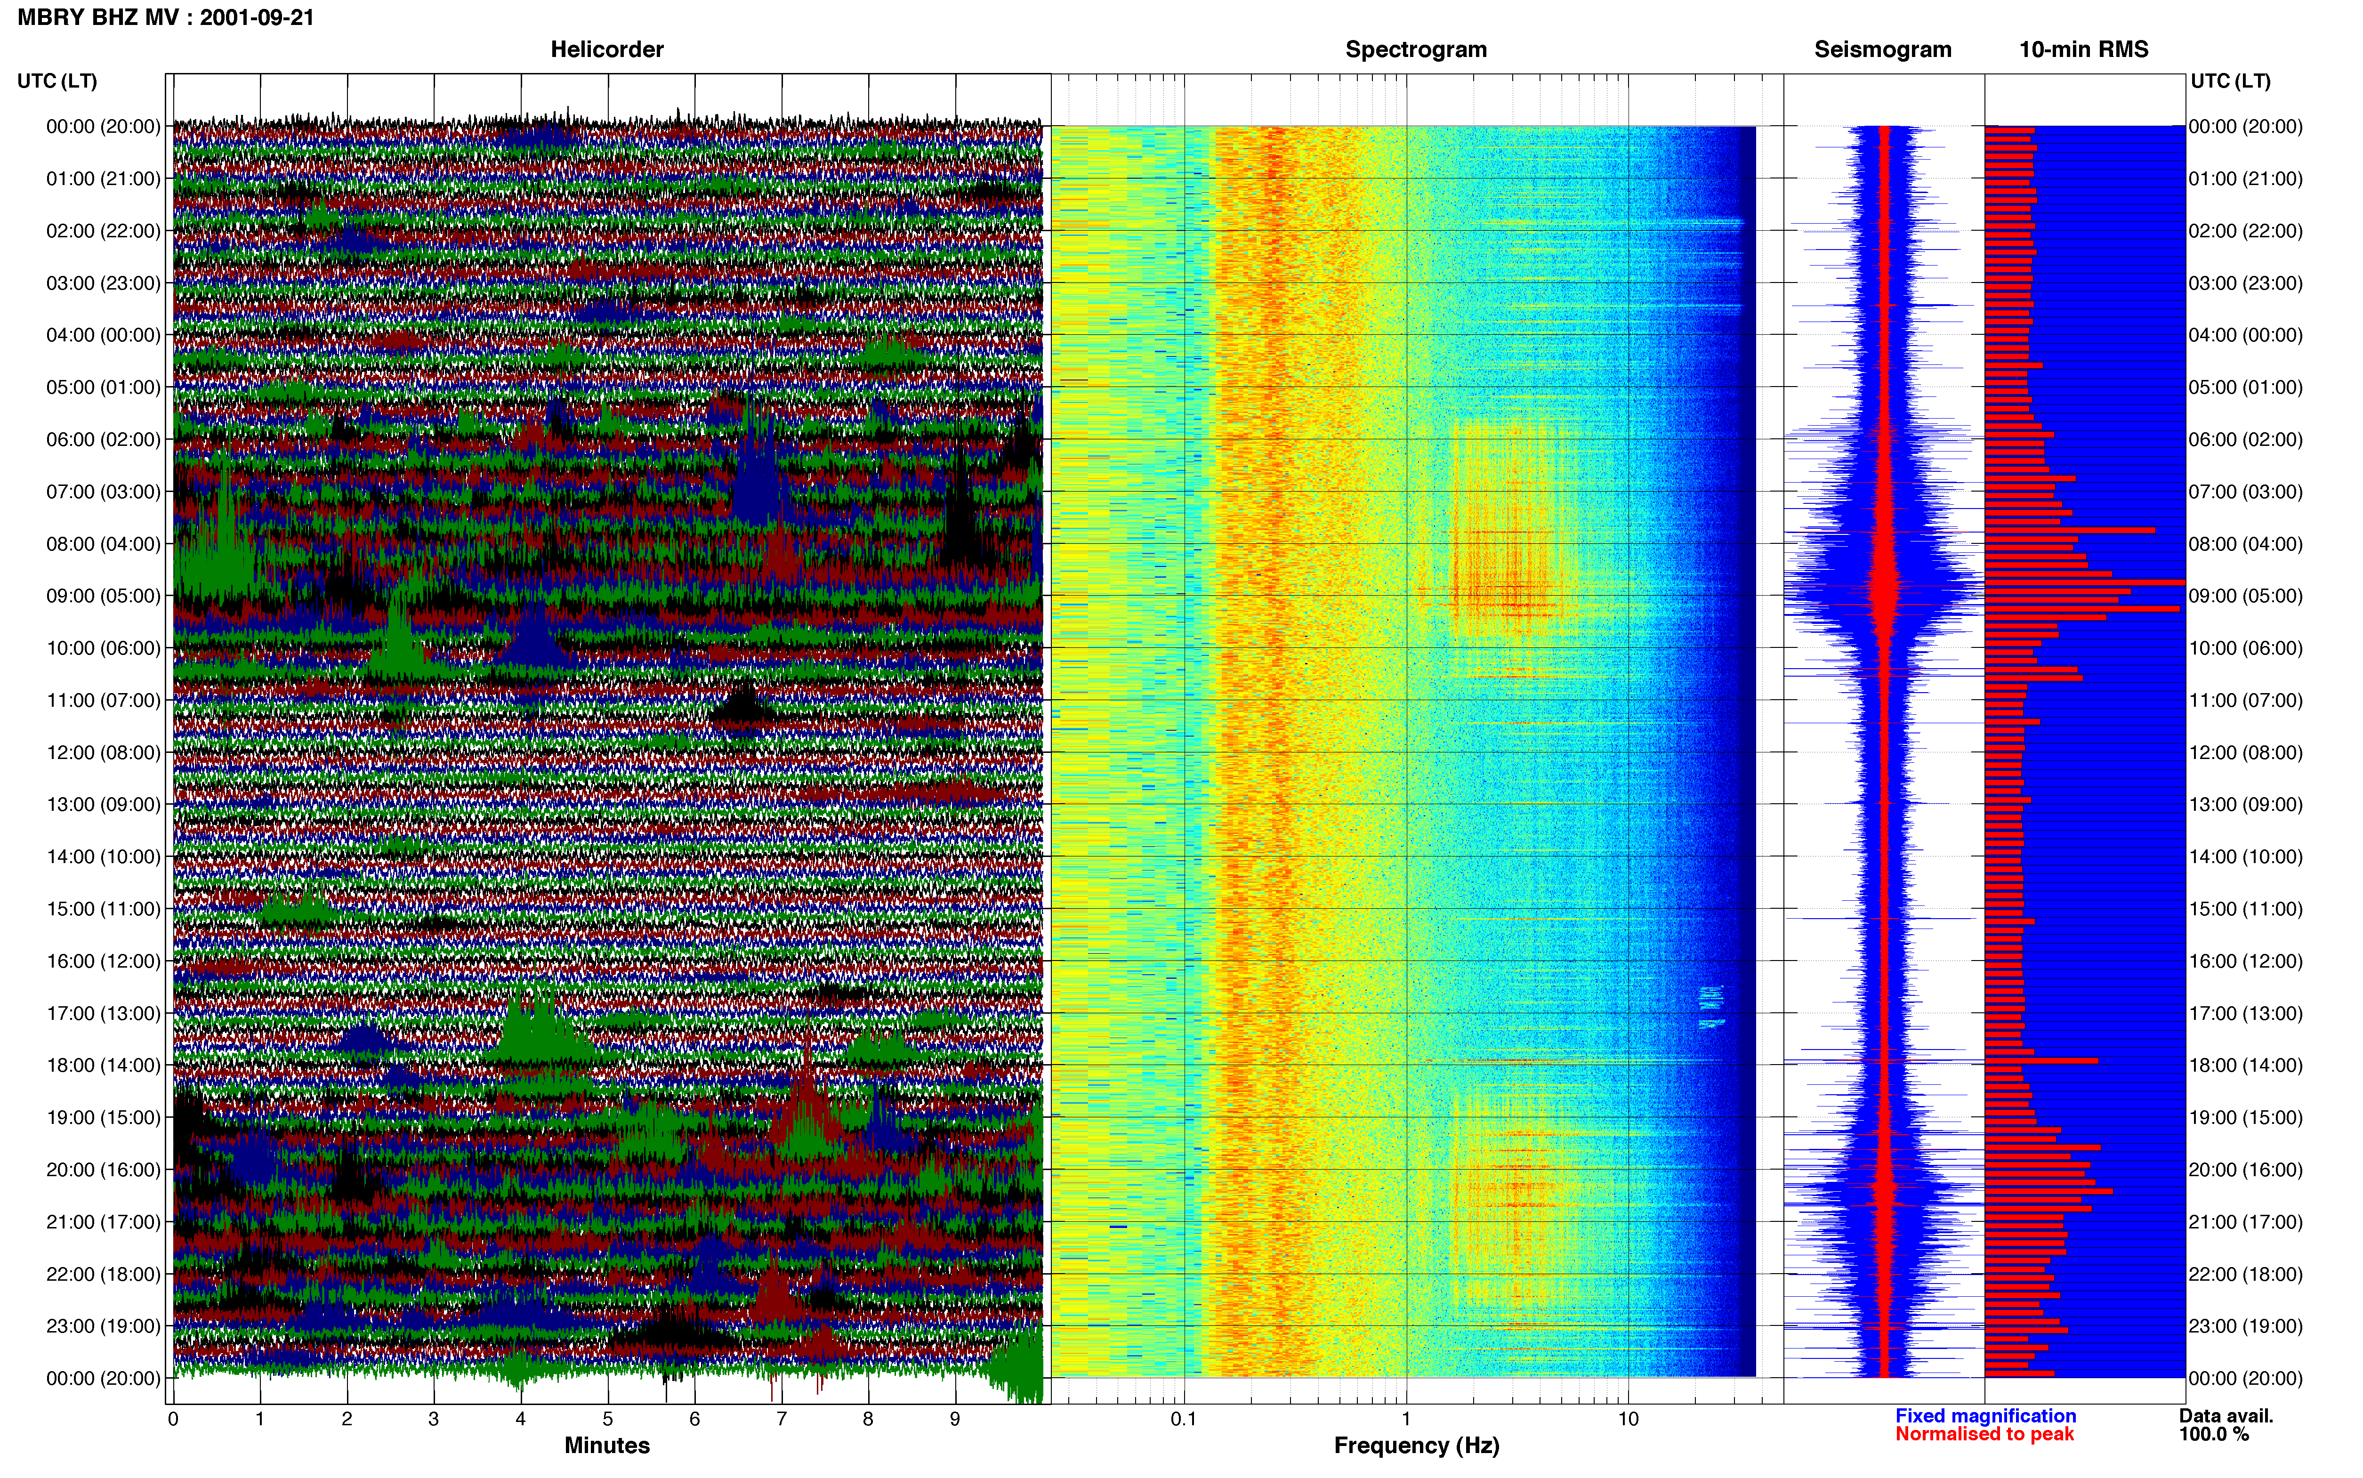
Task: Click right-side time label '12:00 (08:00)'
Action: pos(2246,753)
